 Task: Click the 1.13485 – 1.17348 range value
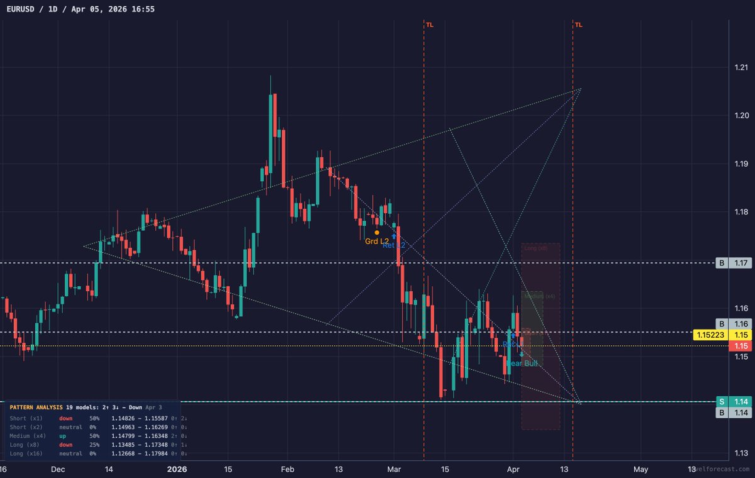click(x=139, y=444)
